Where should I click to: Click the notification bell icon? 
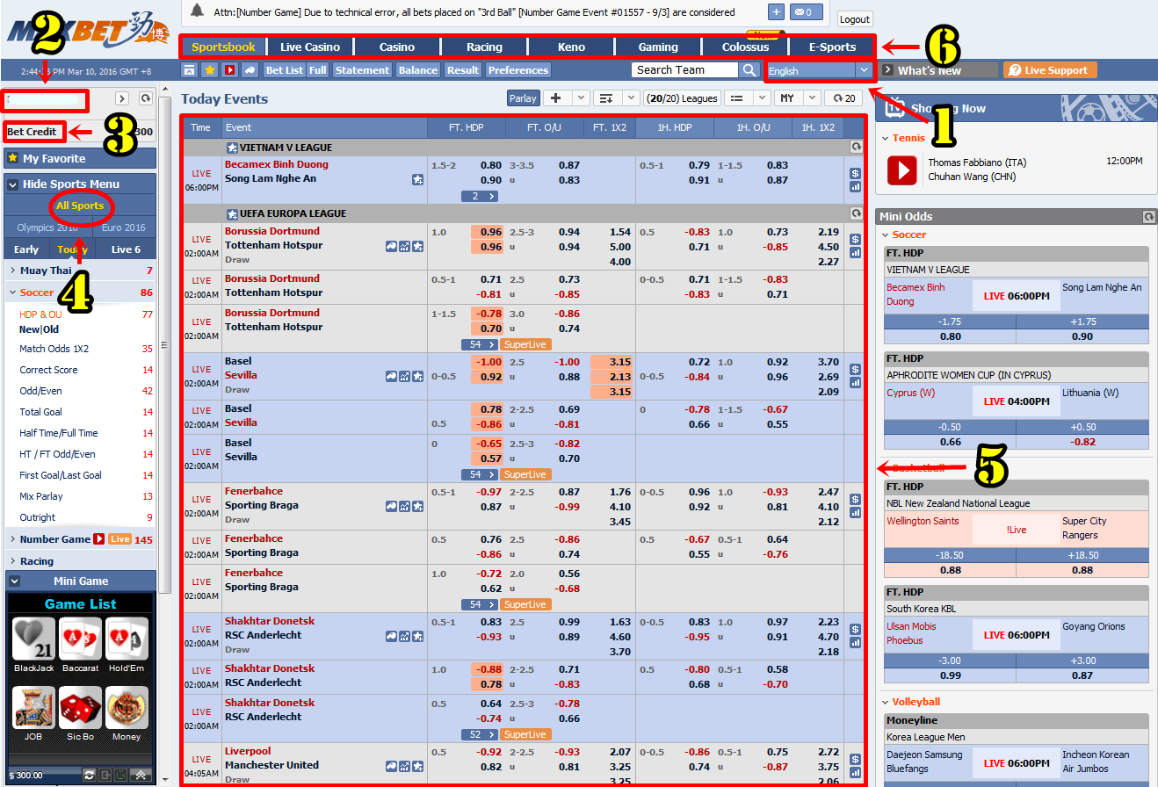[x=198, y=11]
